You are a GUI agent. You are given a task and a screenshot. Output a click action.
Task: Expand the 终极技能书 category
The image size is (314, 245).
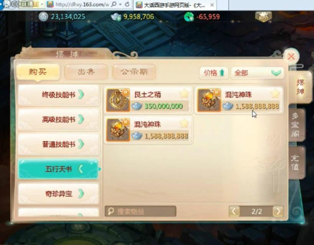click(59, 95)
